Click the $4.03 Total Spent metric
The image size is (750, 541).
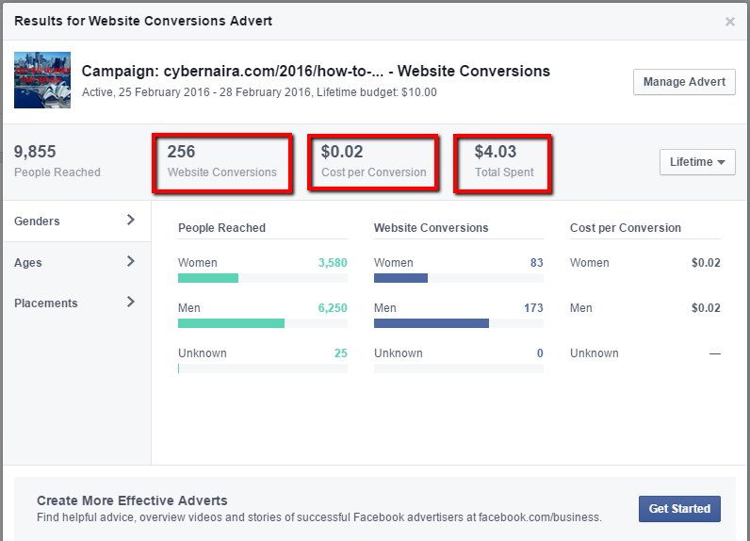(x=503, y=161)
